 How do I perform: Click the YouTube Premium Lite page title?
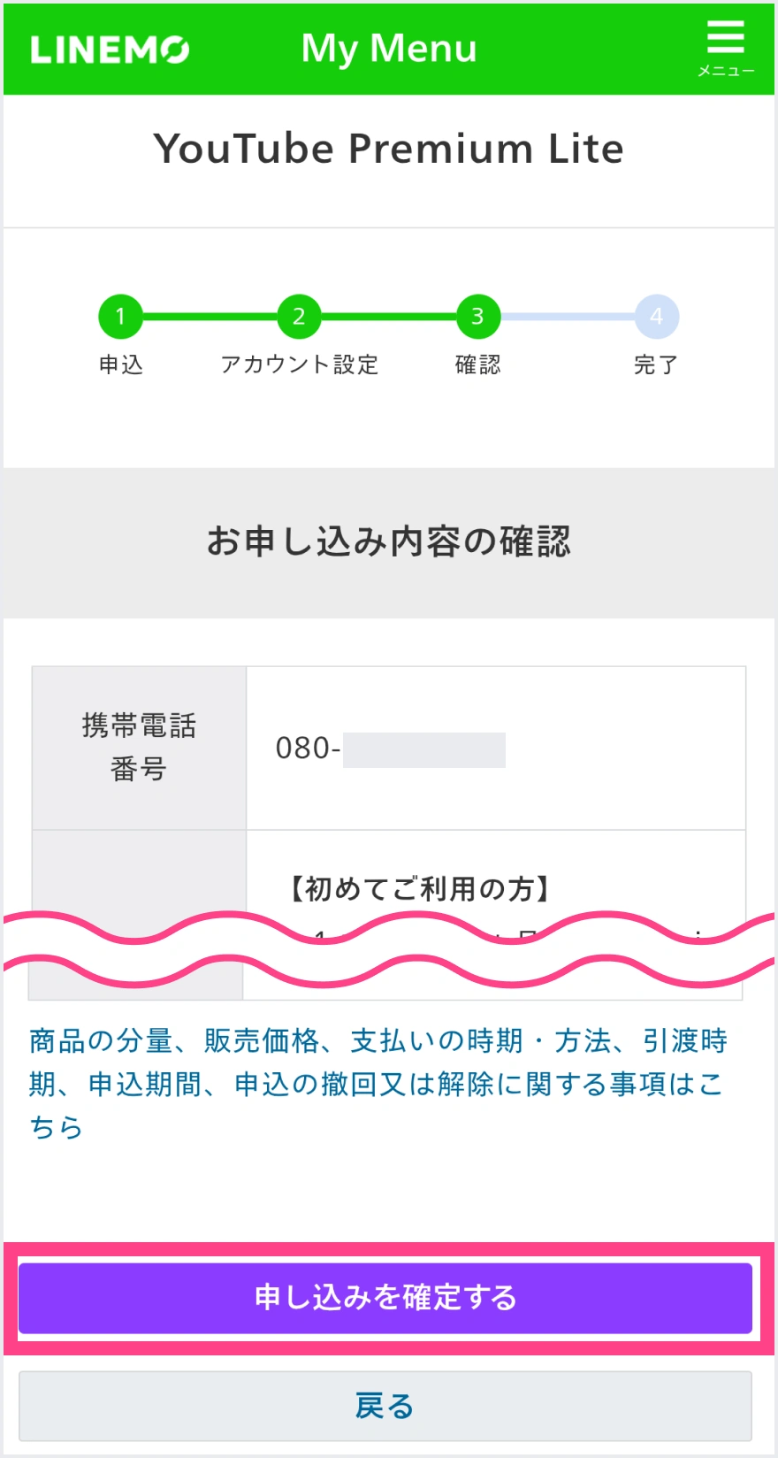389,149
